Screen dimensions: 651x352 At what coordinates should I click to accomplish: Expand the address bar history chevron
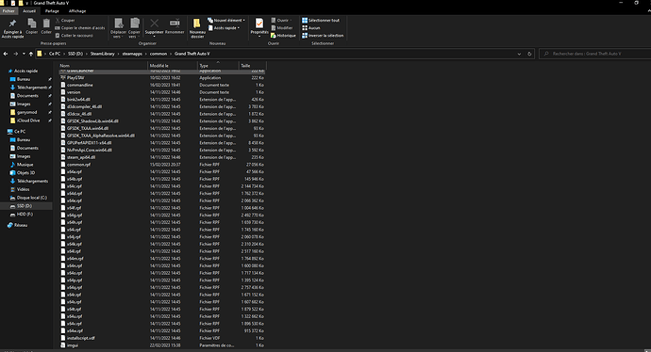pyautogui.click(x=519, y=54)
